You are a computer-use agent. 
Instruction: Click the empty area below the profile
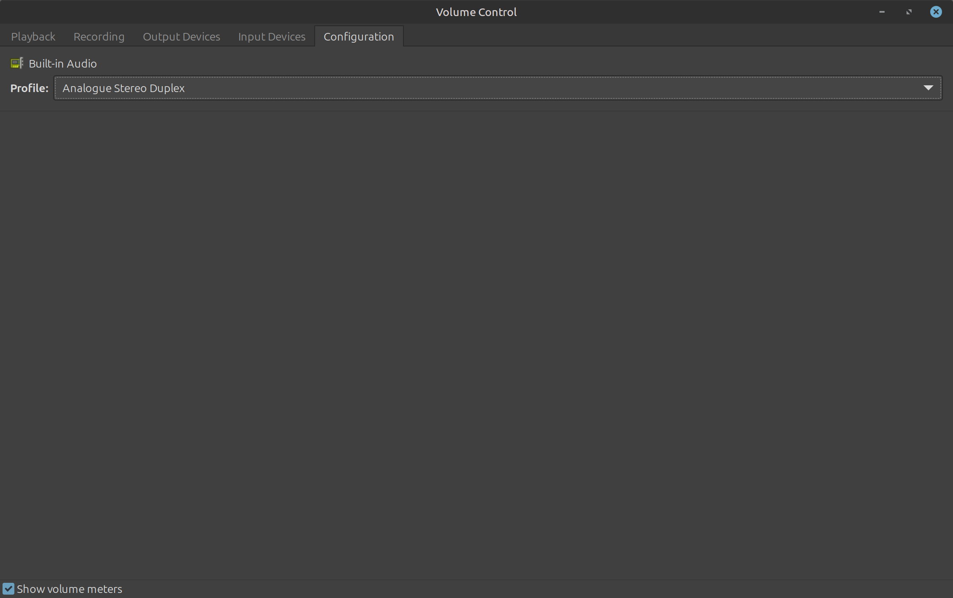tap(476, 338)
